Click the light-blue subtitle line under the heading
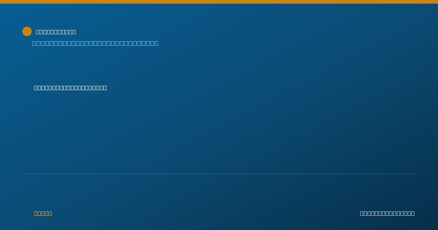The image size is (438, 230). (95, 43)
